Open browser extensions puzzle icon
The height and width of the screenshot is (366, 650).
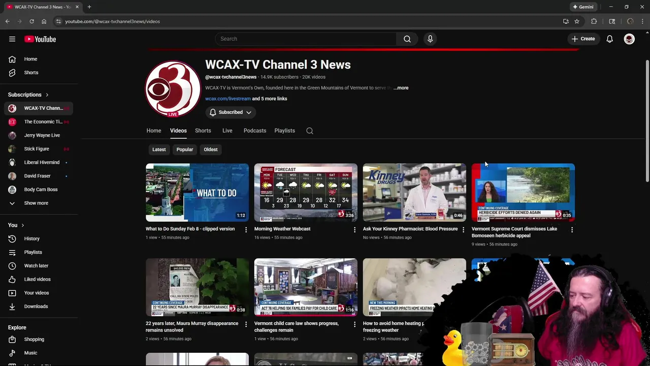[594, 21]
